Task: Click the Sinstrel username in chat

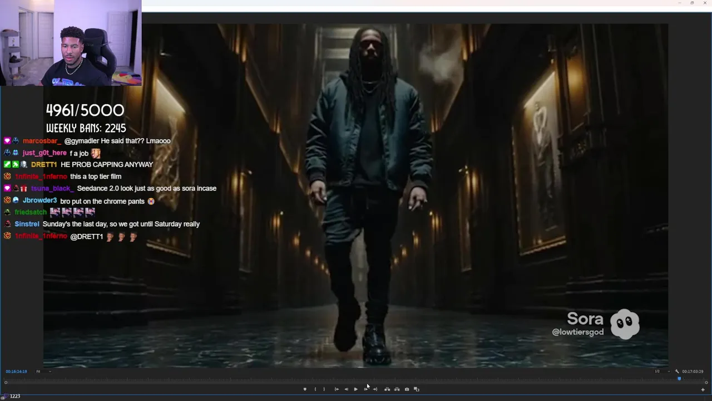Action: click(x=27, y=224)
